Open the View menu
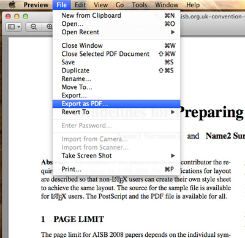 (x=100, y=5)
